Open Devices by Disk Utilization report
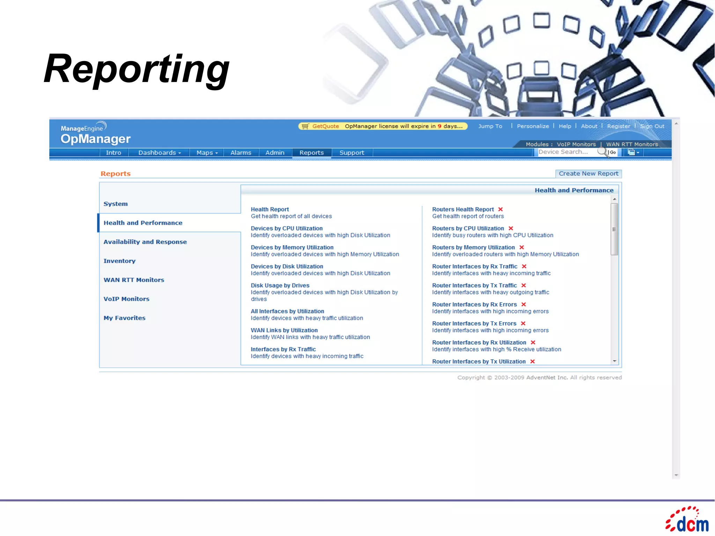Image resolution: width=715 pixels, height=536 pixels. click(x=287, y=266)
